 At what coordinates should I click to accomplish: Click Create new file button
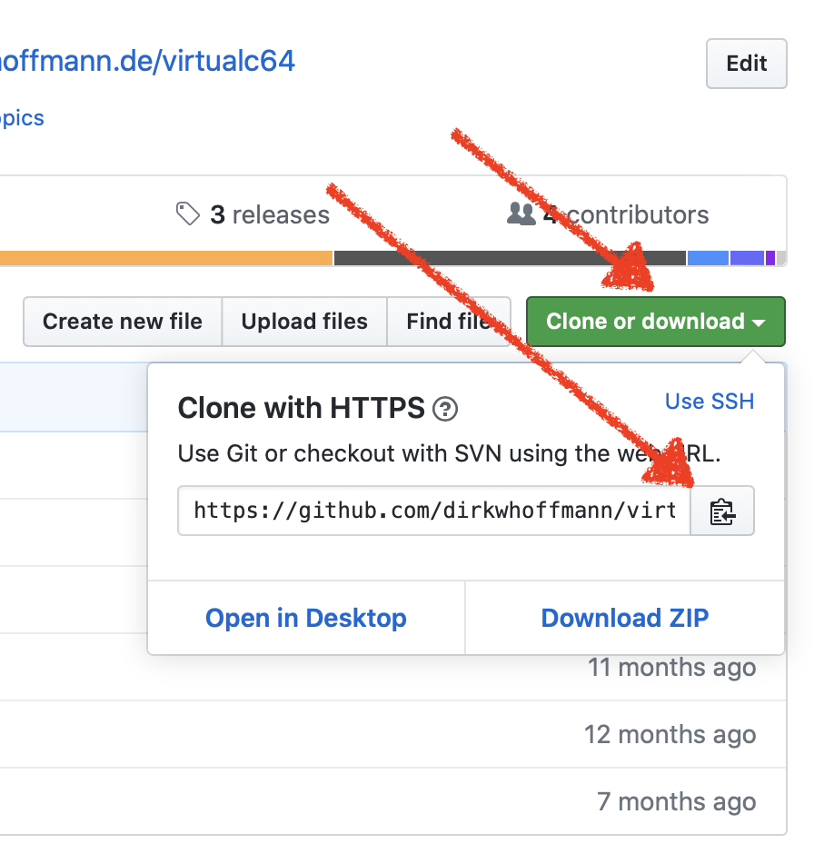click(123, 322)
